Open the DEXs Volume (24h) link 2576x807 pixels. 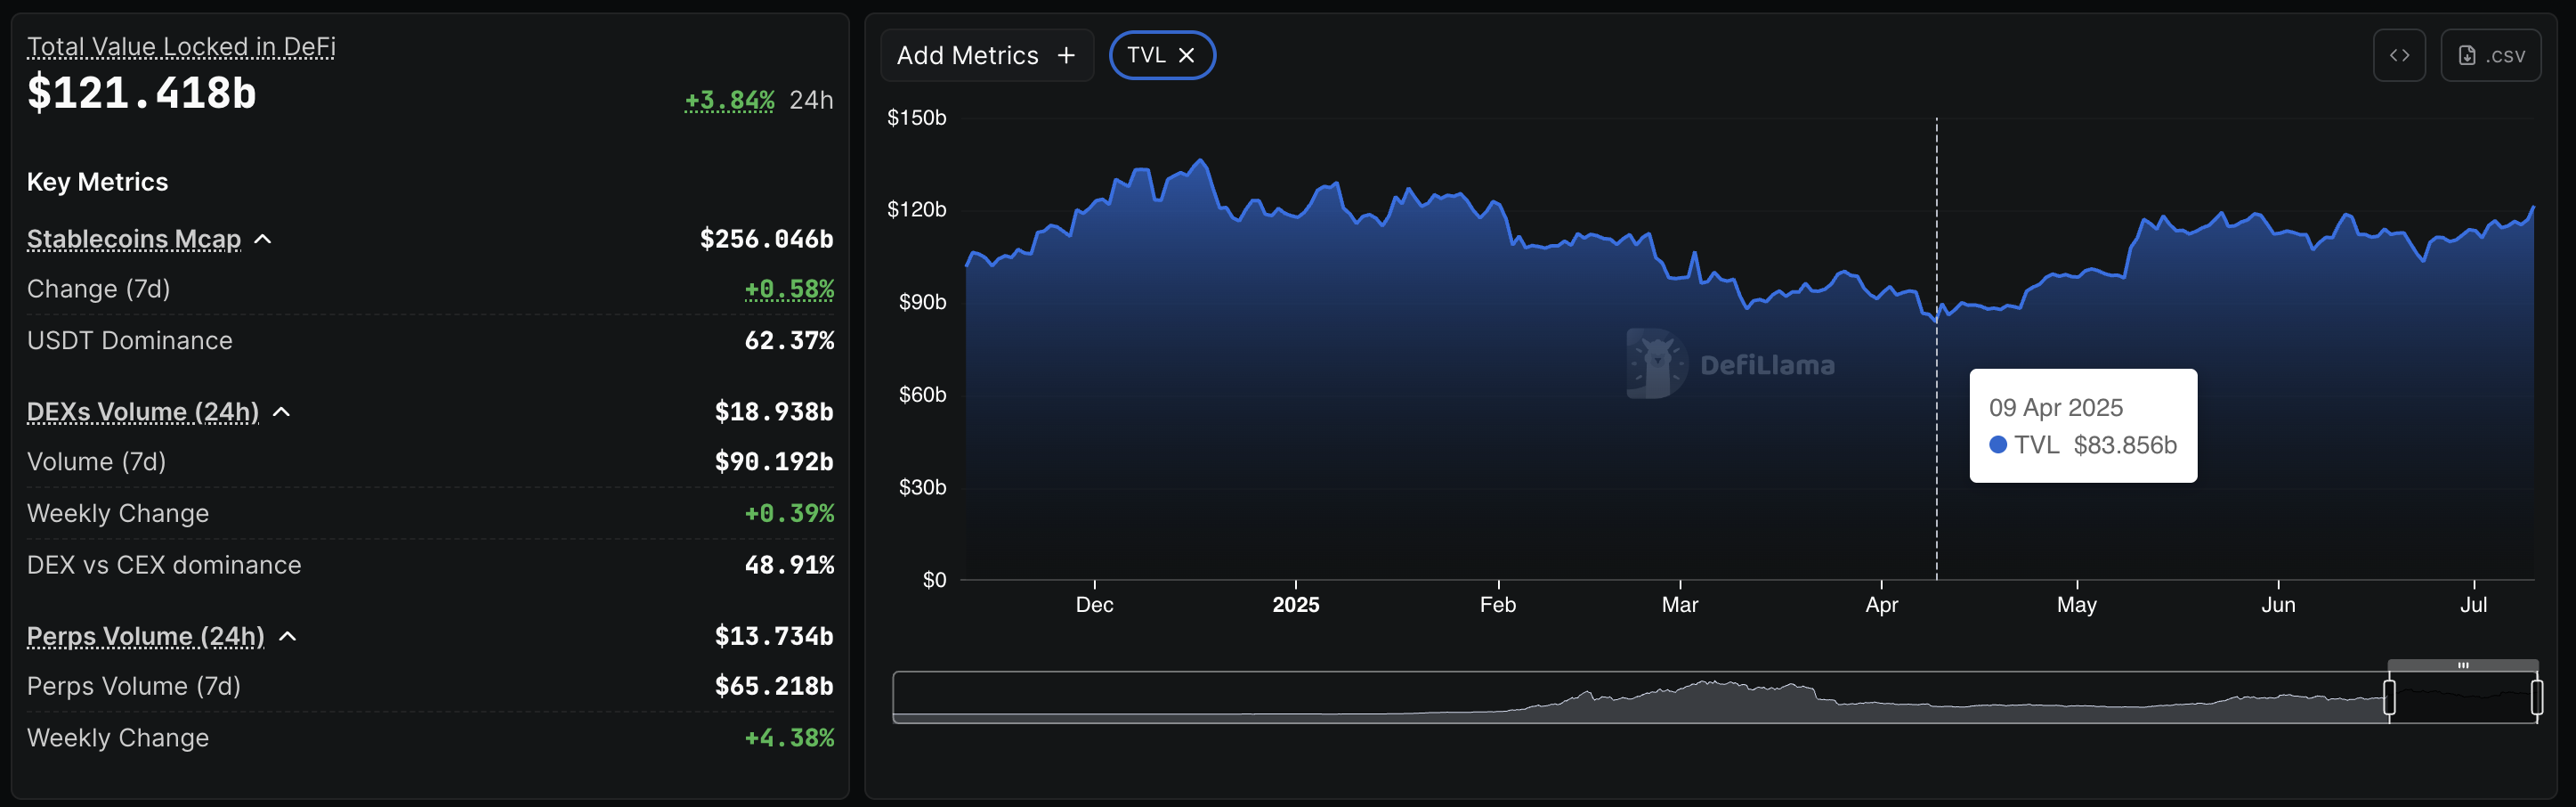tap(142, 412)
